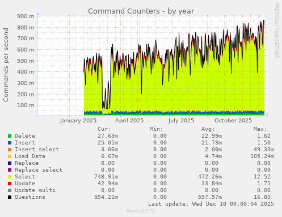Click Questions max value 16.83
The image size is (282, 217).
pos(262,197)
